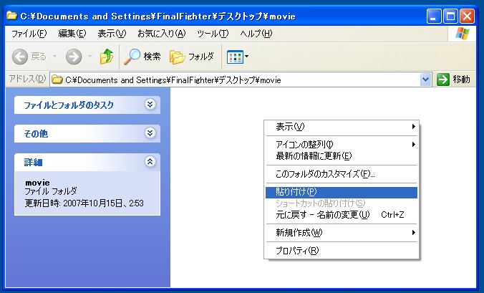Toggle the Folders (フォルダ) pane button
This screenshot has width=484, height=293.
click(192, 57)
